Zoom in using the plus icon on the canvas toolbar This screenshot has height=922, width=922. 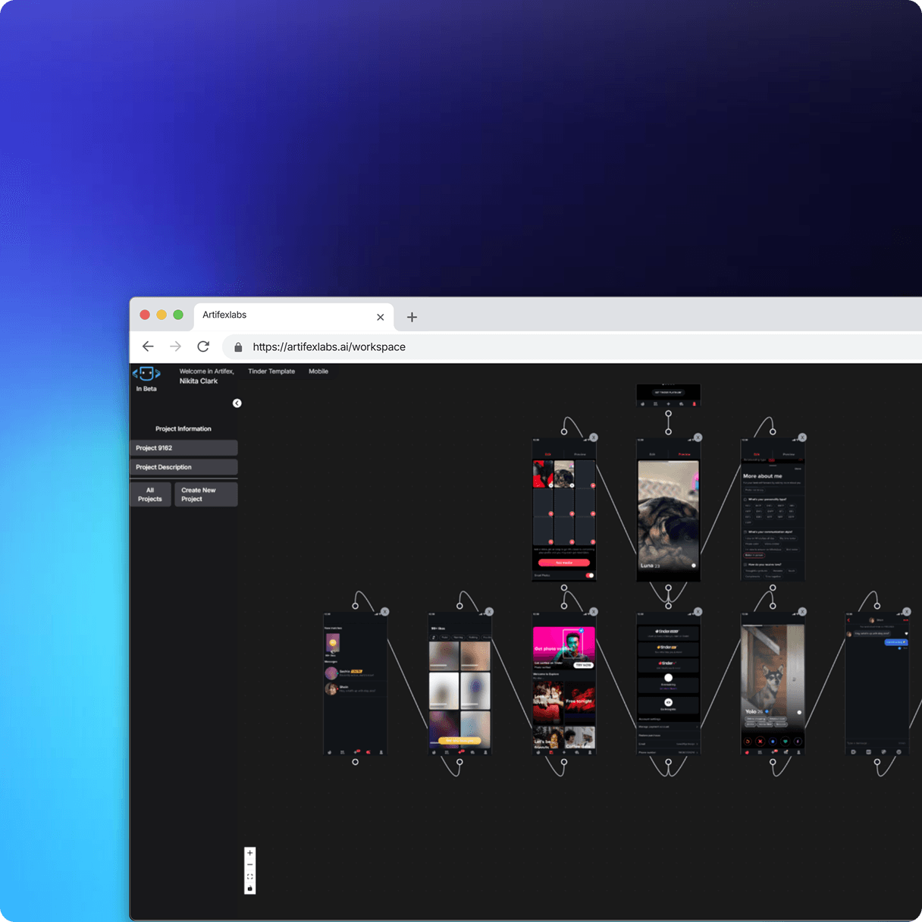coord(249,853)
